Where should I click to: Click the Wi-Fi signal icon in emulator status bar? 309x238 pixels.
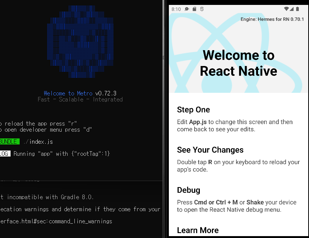287,9
